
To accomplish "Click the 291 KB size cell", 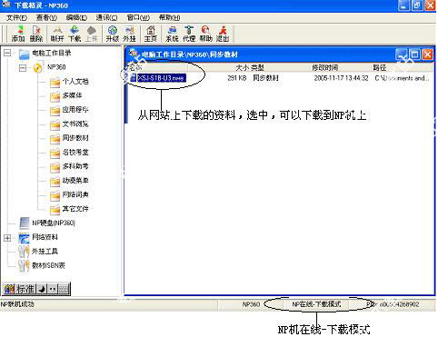I will pos(237,78).
